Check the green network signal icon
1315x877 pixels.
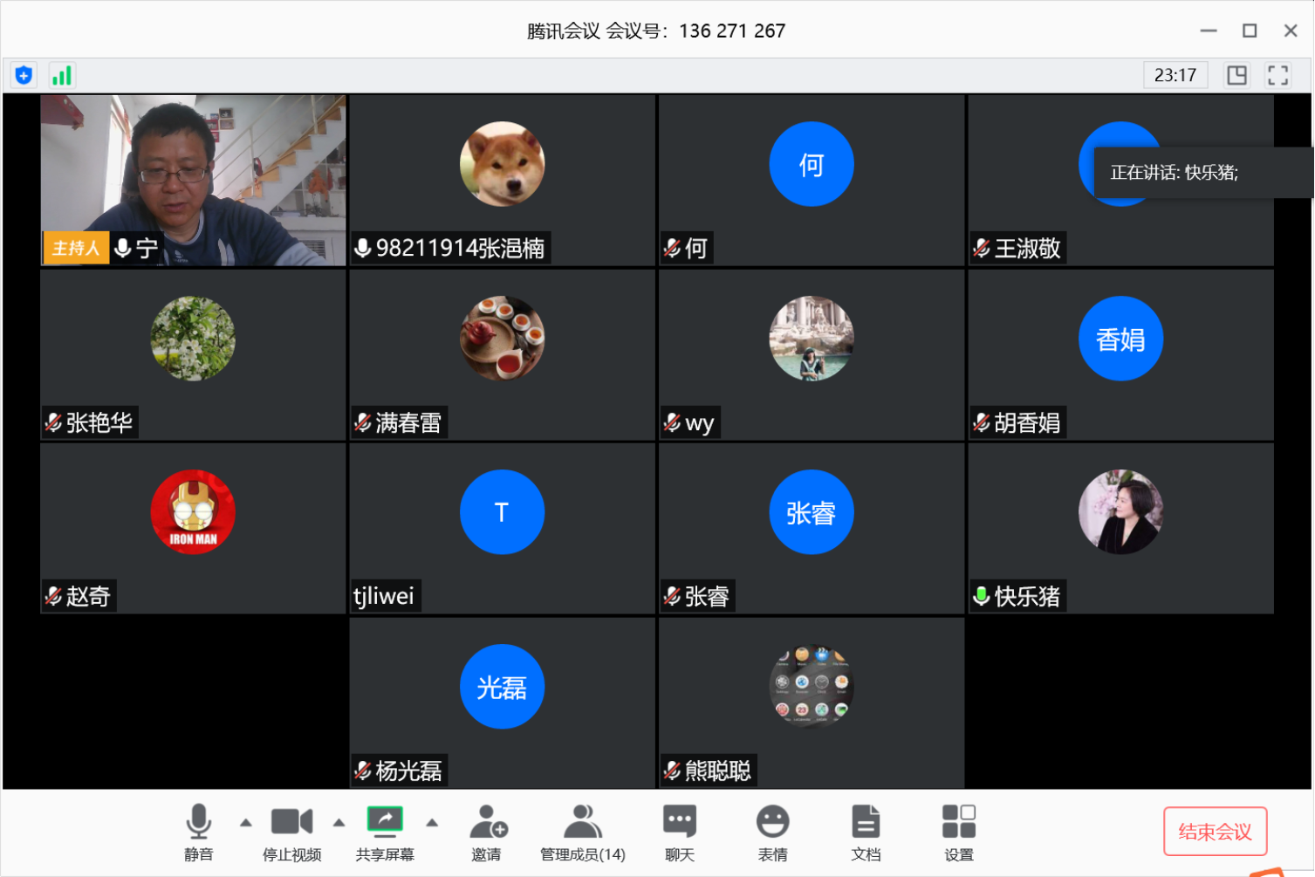coord(62,75)
